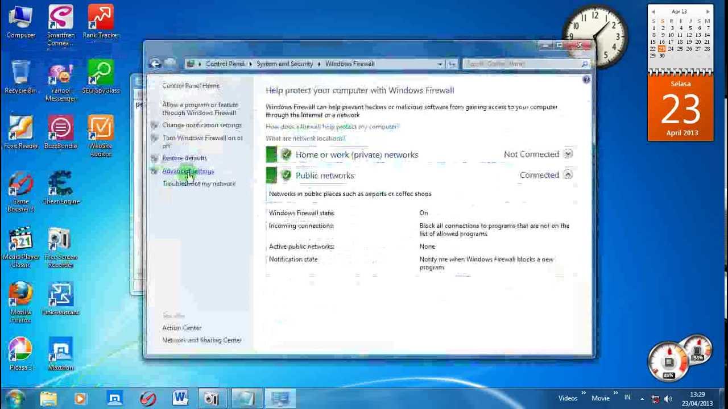Click the firewall help question mark icon
Image resolution: width=728 pixels, height=409 pixels.
click(x=586, y=80)
